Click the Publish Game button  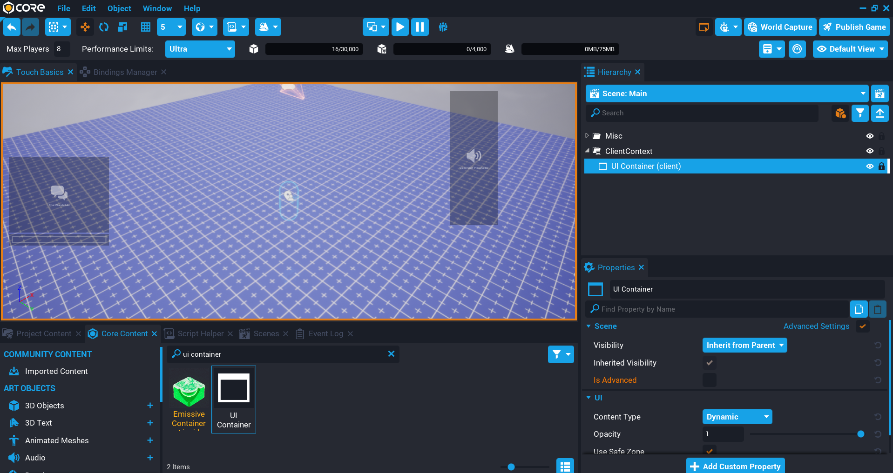(x=854, y=27)
